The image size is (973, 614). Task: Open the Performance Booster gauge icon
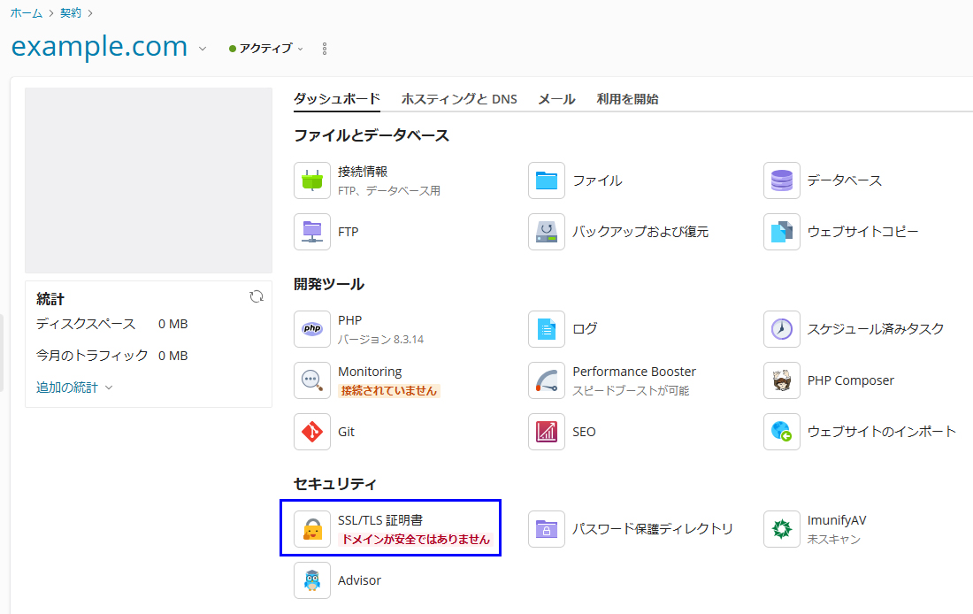pyautogui.click(x=547, y=380)
